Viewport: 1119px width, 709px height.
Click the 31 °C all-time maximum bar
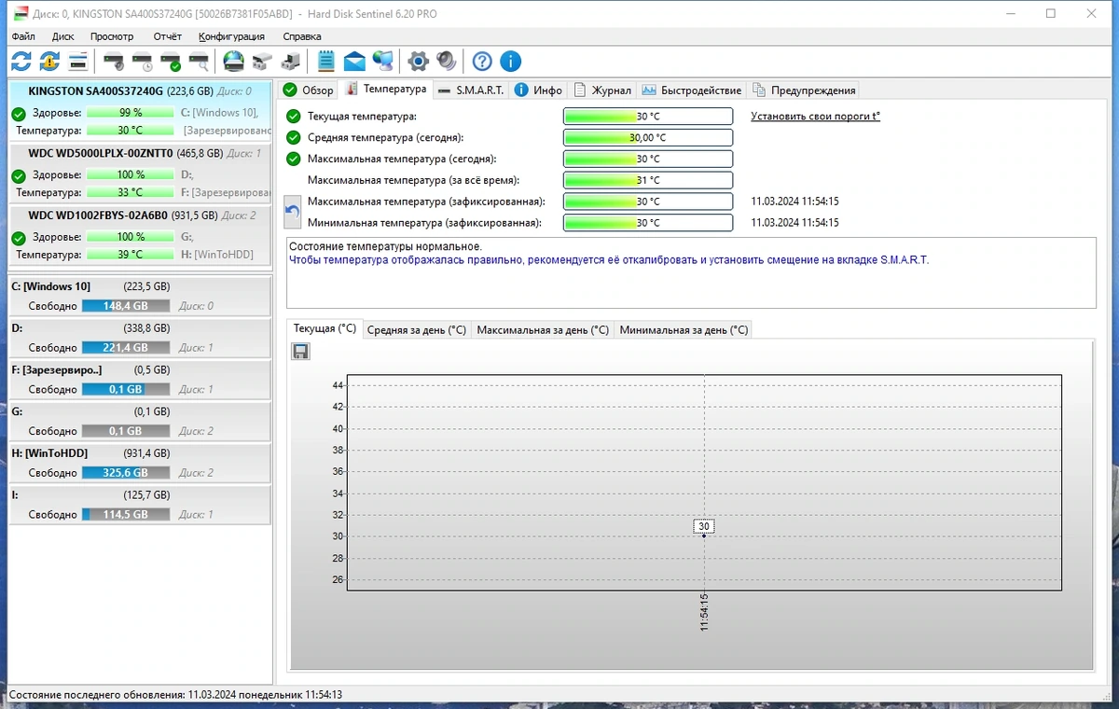click(648, 180)
